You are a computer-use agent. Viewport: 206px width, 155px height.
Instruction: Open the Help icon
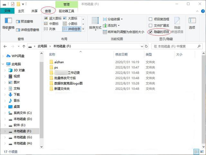click(x=203, y=11)
